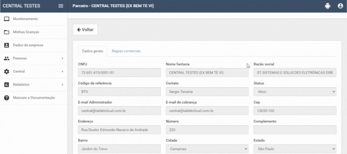Expand the Relatórios submenu arrow
The image size is (347, 154).
[62, 85]
